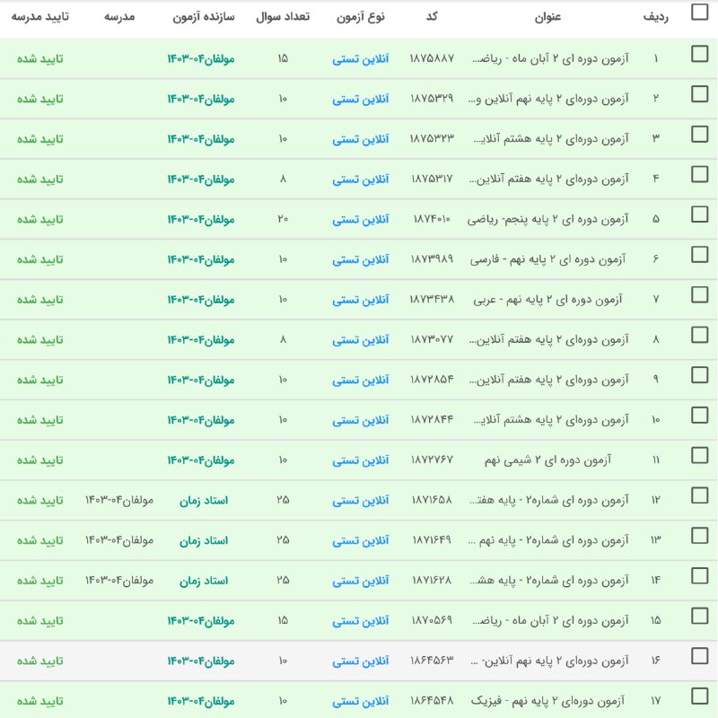This screenshot has width=718, height=718.
Task: Click the row 15 title about Aban month exam
Action: (550, 621)
